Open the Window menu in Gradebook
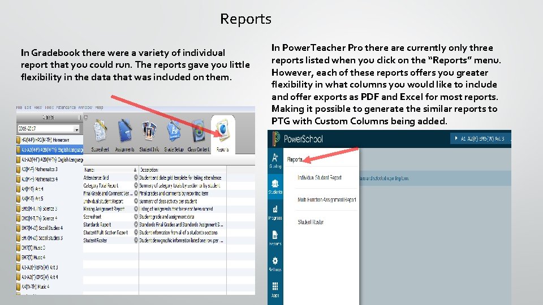This screenshot has height=305, width=543. tap(85, 107)
